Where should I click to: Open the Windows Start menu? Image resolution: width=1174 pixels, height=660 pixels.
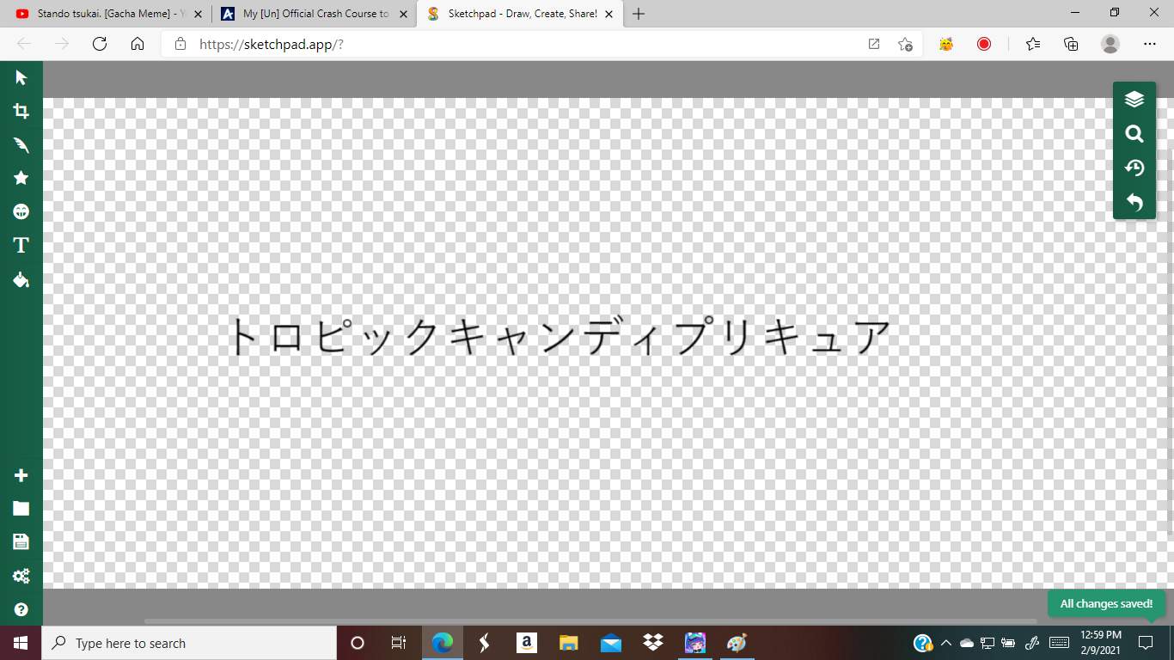coord(21,643)
